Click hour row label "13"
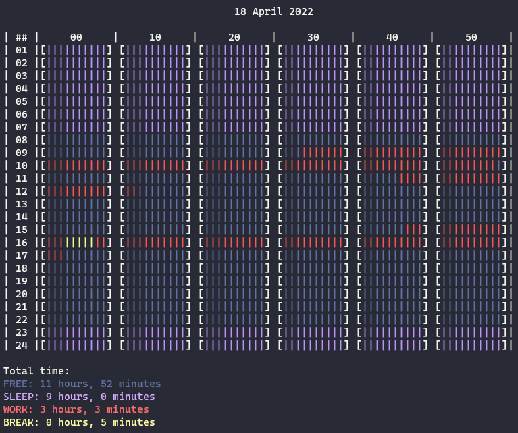This screenshot has width=518, height=433. pyautogui.click(x=22, y=204)
